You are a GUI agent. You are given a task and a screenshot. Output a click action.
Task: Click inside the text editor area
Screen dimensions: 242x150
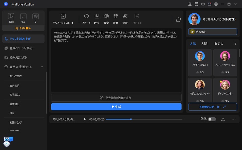116,60
